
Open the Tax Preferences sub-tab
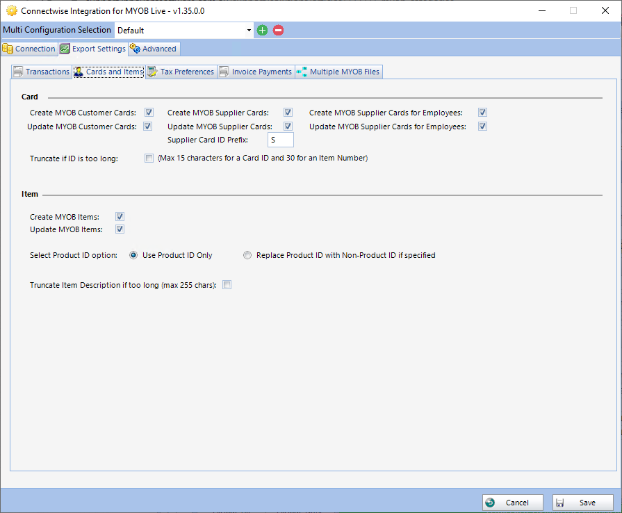click(181, 72)
